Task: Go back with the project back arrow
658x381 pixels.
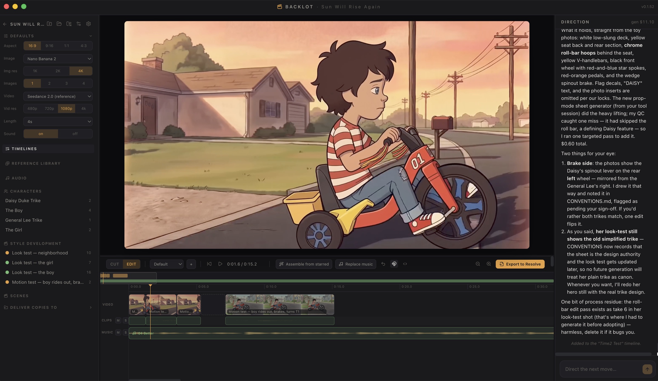Action: [5, 24]
